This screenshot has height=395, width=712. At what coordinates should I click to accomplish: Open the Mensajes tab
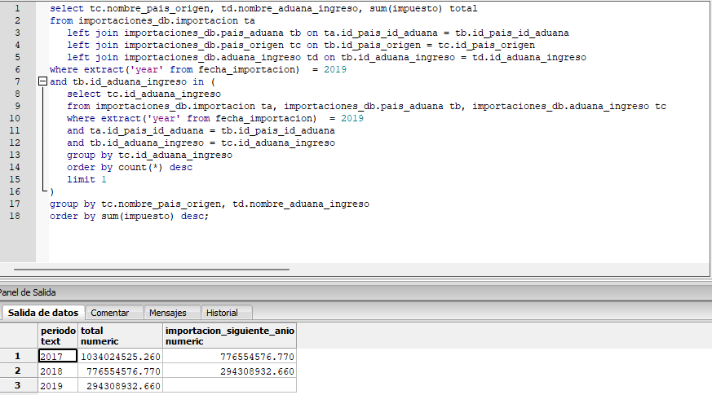coord(167,313)
